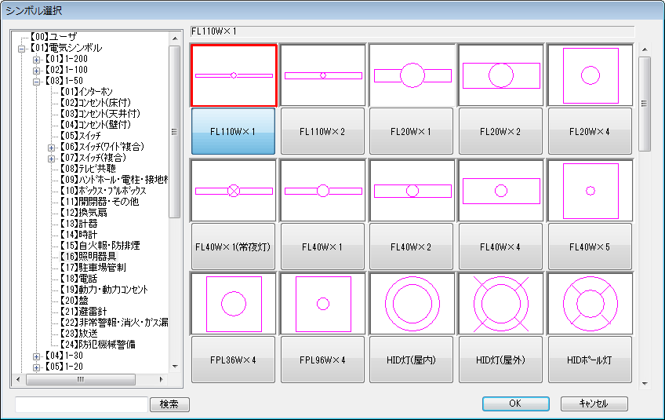Open the 【23】放送 category
The height and width of the screenshot is (420, 665).
78,334
